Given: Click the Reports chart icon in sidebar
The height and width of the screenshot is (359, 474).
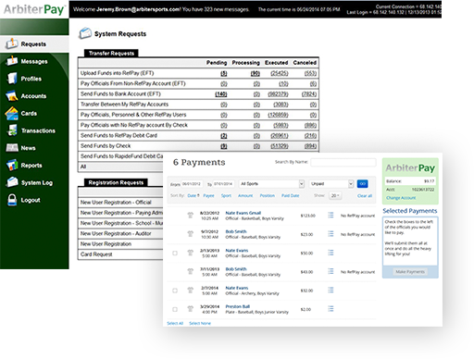Looking at the screenshot, I should (x=12, y=166).
